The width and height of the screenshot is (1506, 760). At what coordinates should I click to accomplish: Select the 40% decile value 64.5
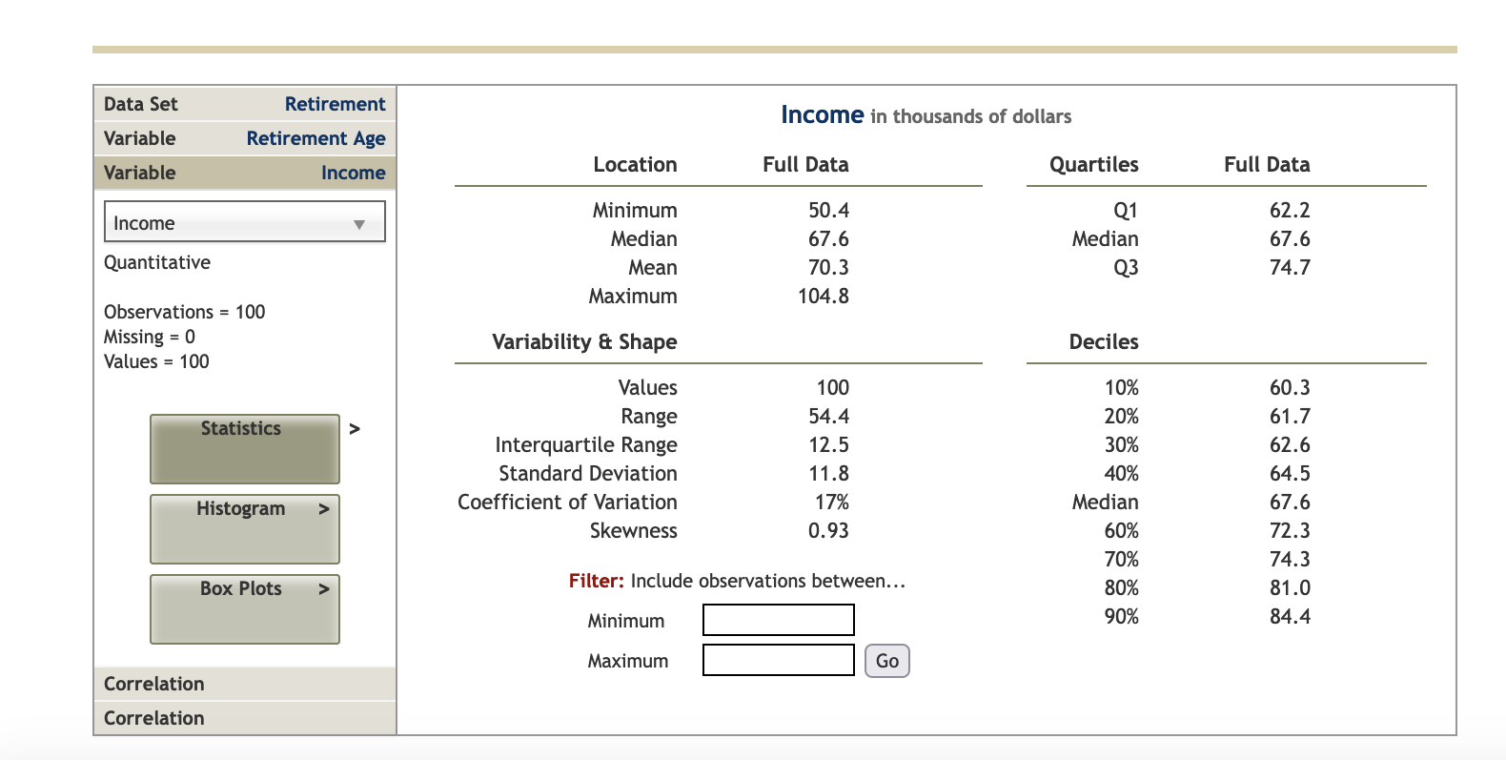point(1290,473)
